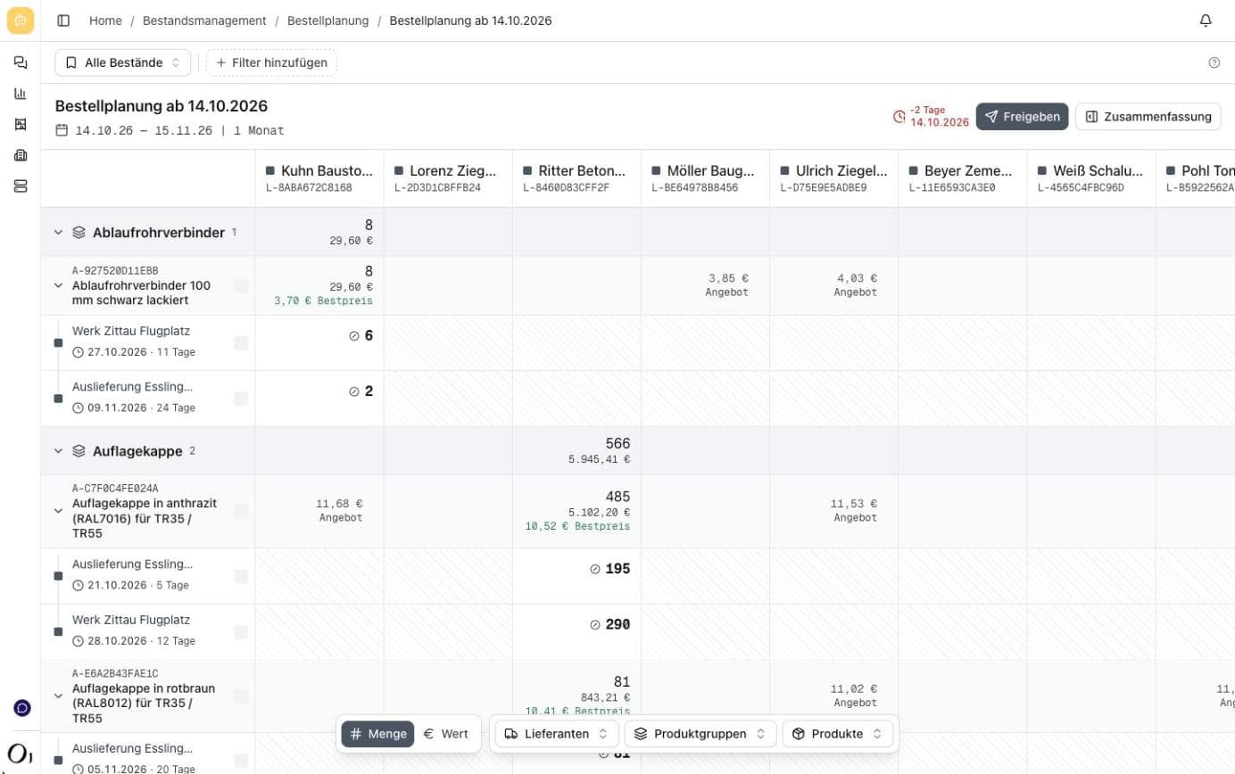Open notifications bell icon
1235x774 pixels.
pos(1206,21)
